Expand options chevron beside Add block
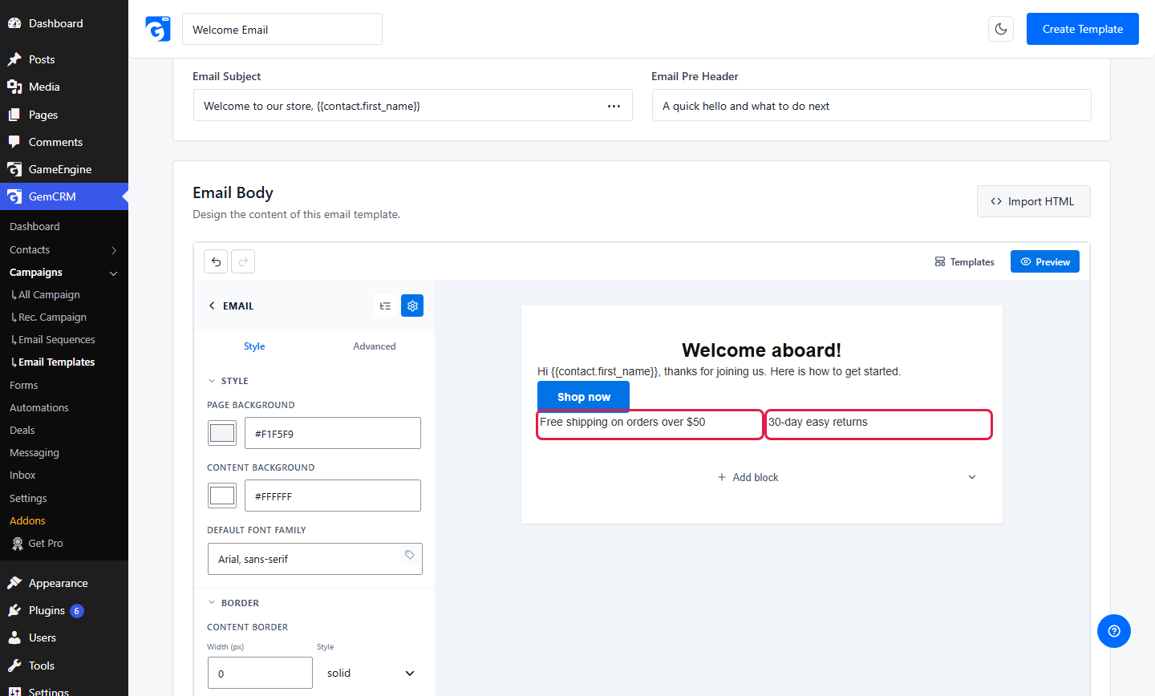 pos(972,477)
